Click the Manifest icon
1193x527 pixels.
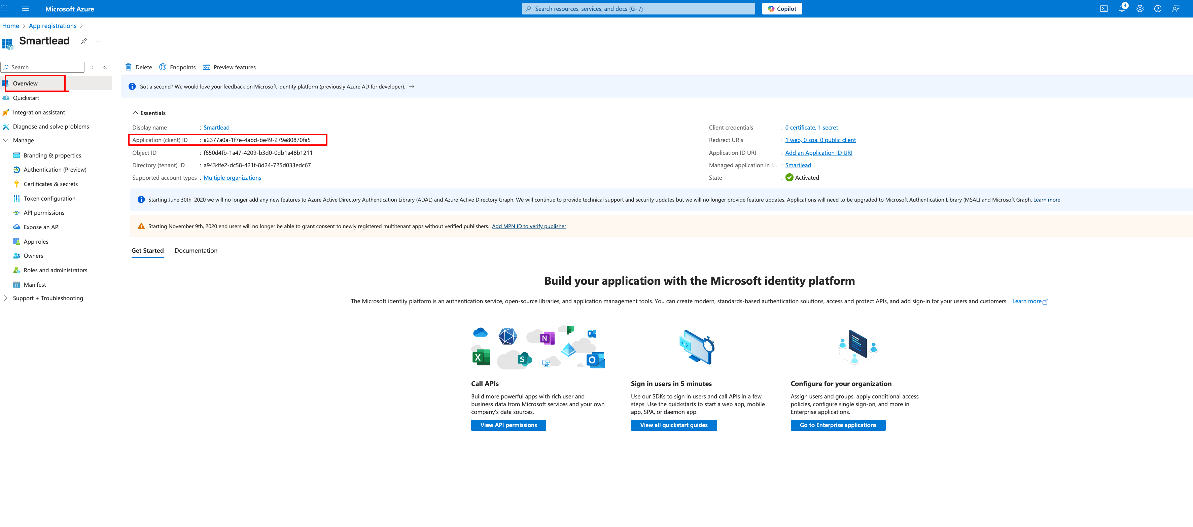coord(17,285)
